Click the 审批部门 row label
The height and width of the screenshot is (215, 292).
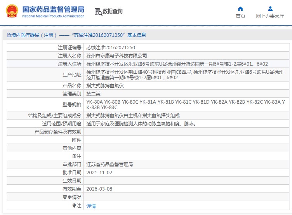72,165
